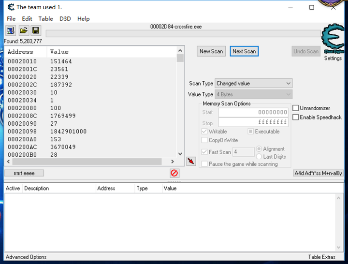This screenshot has width=348, height=264.
Task: Click the results scroll left arrow
Action: pyautogui.click(x=8, y=161)
